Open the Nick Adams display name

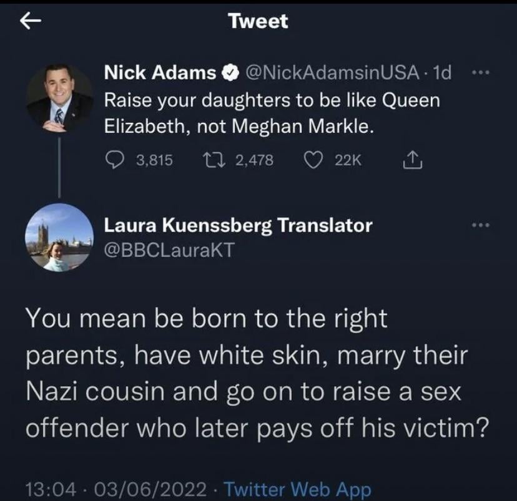(160, 73)
